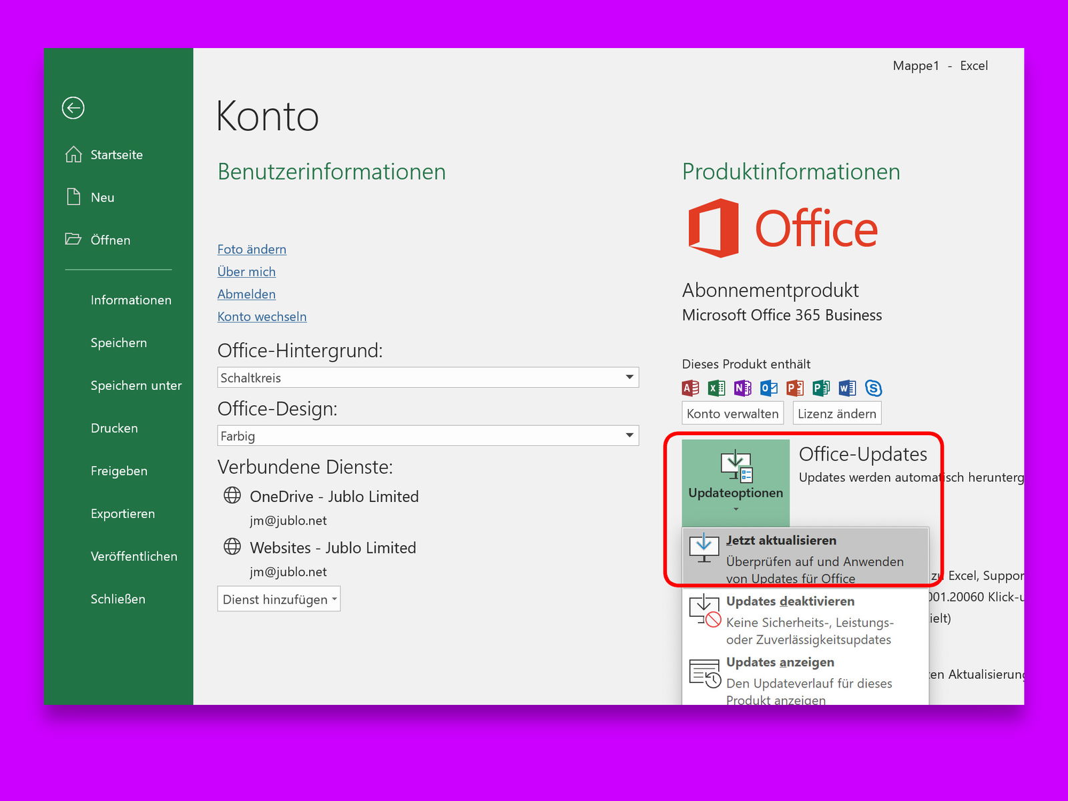Click the Office logo icon
Viewport: 1068px width, 801px height.
pos(714,228)
